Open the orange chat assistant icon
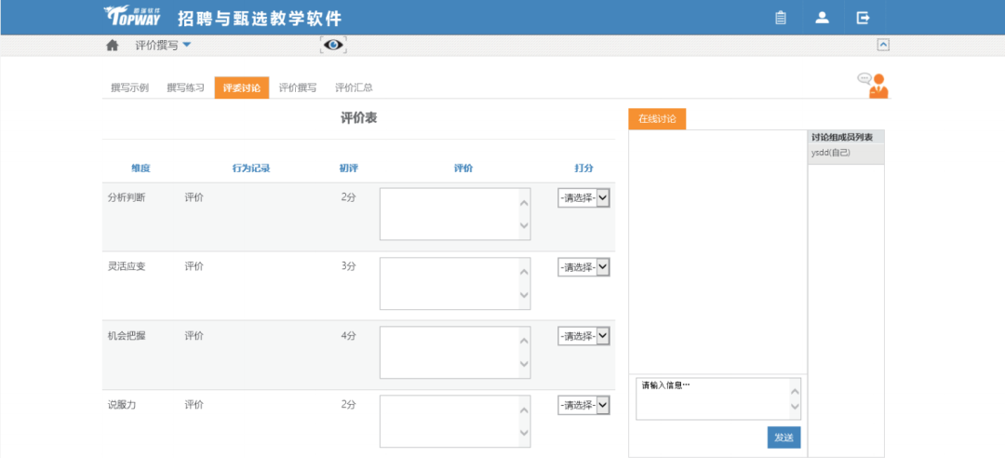This screenshot has height=458, width=1005. 873,85
